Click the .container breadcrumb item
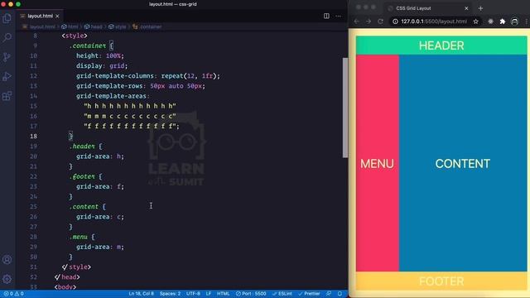This screenshot has width=530, height=298. pos(147,26)
